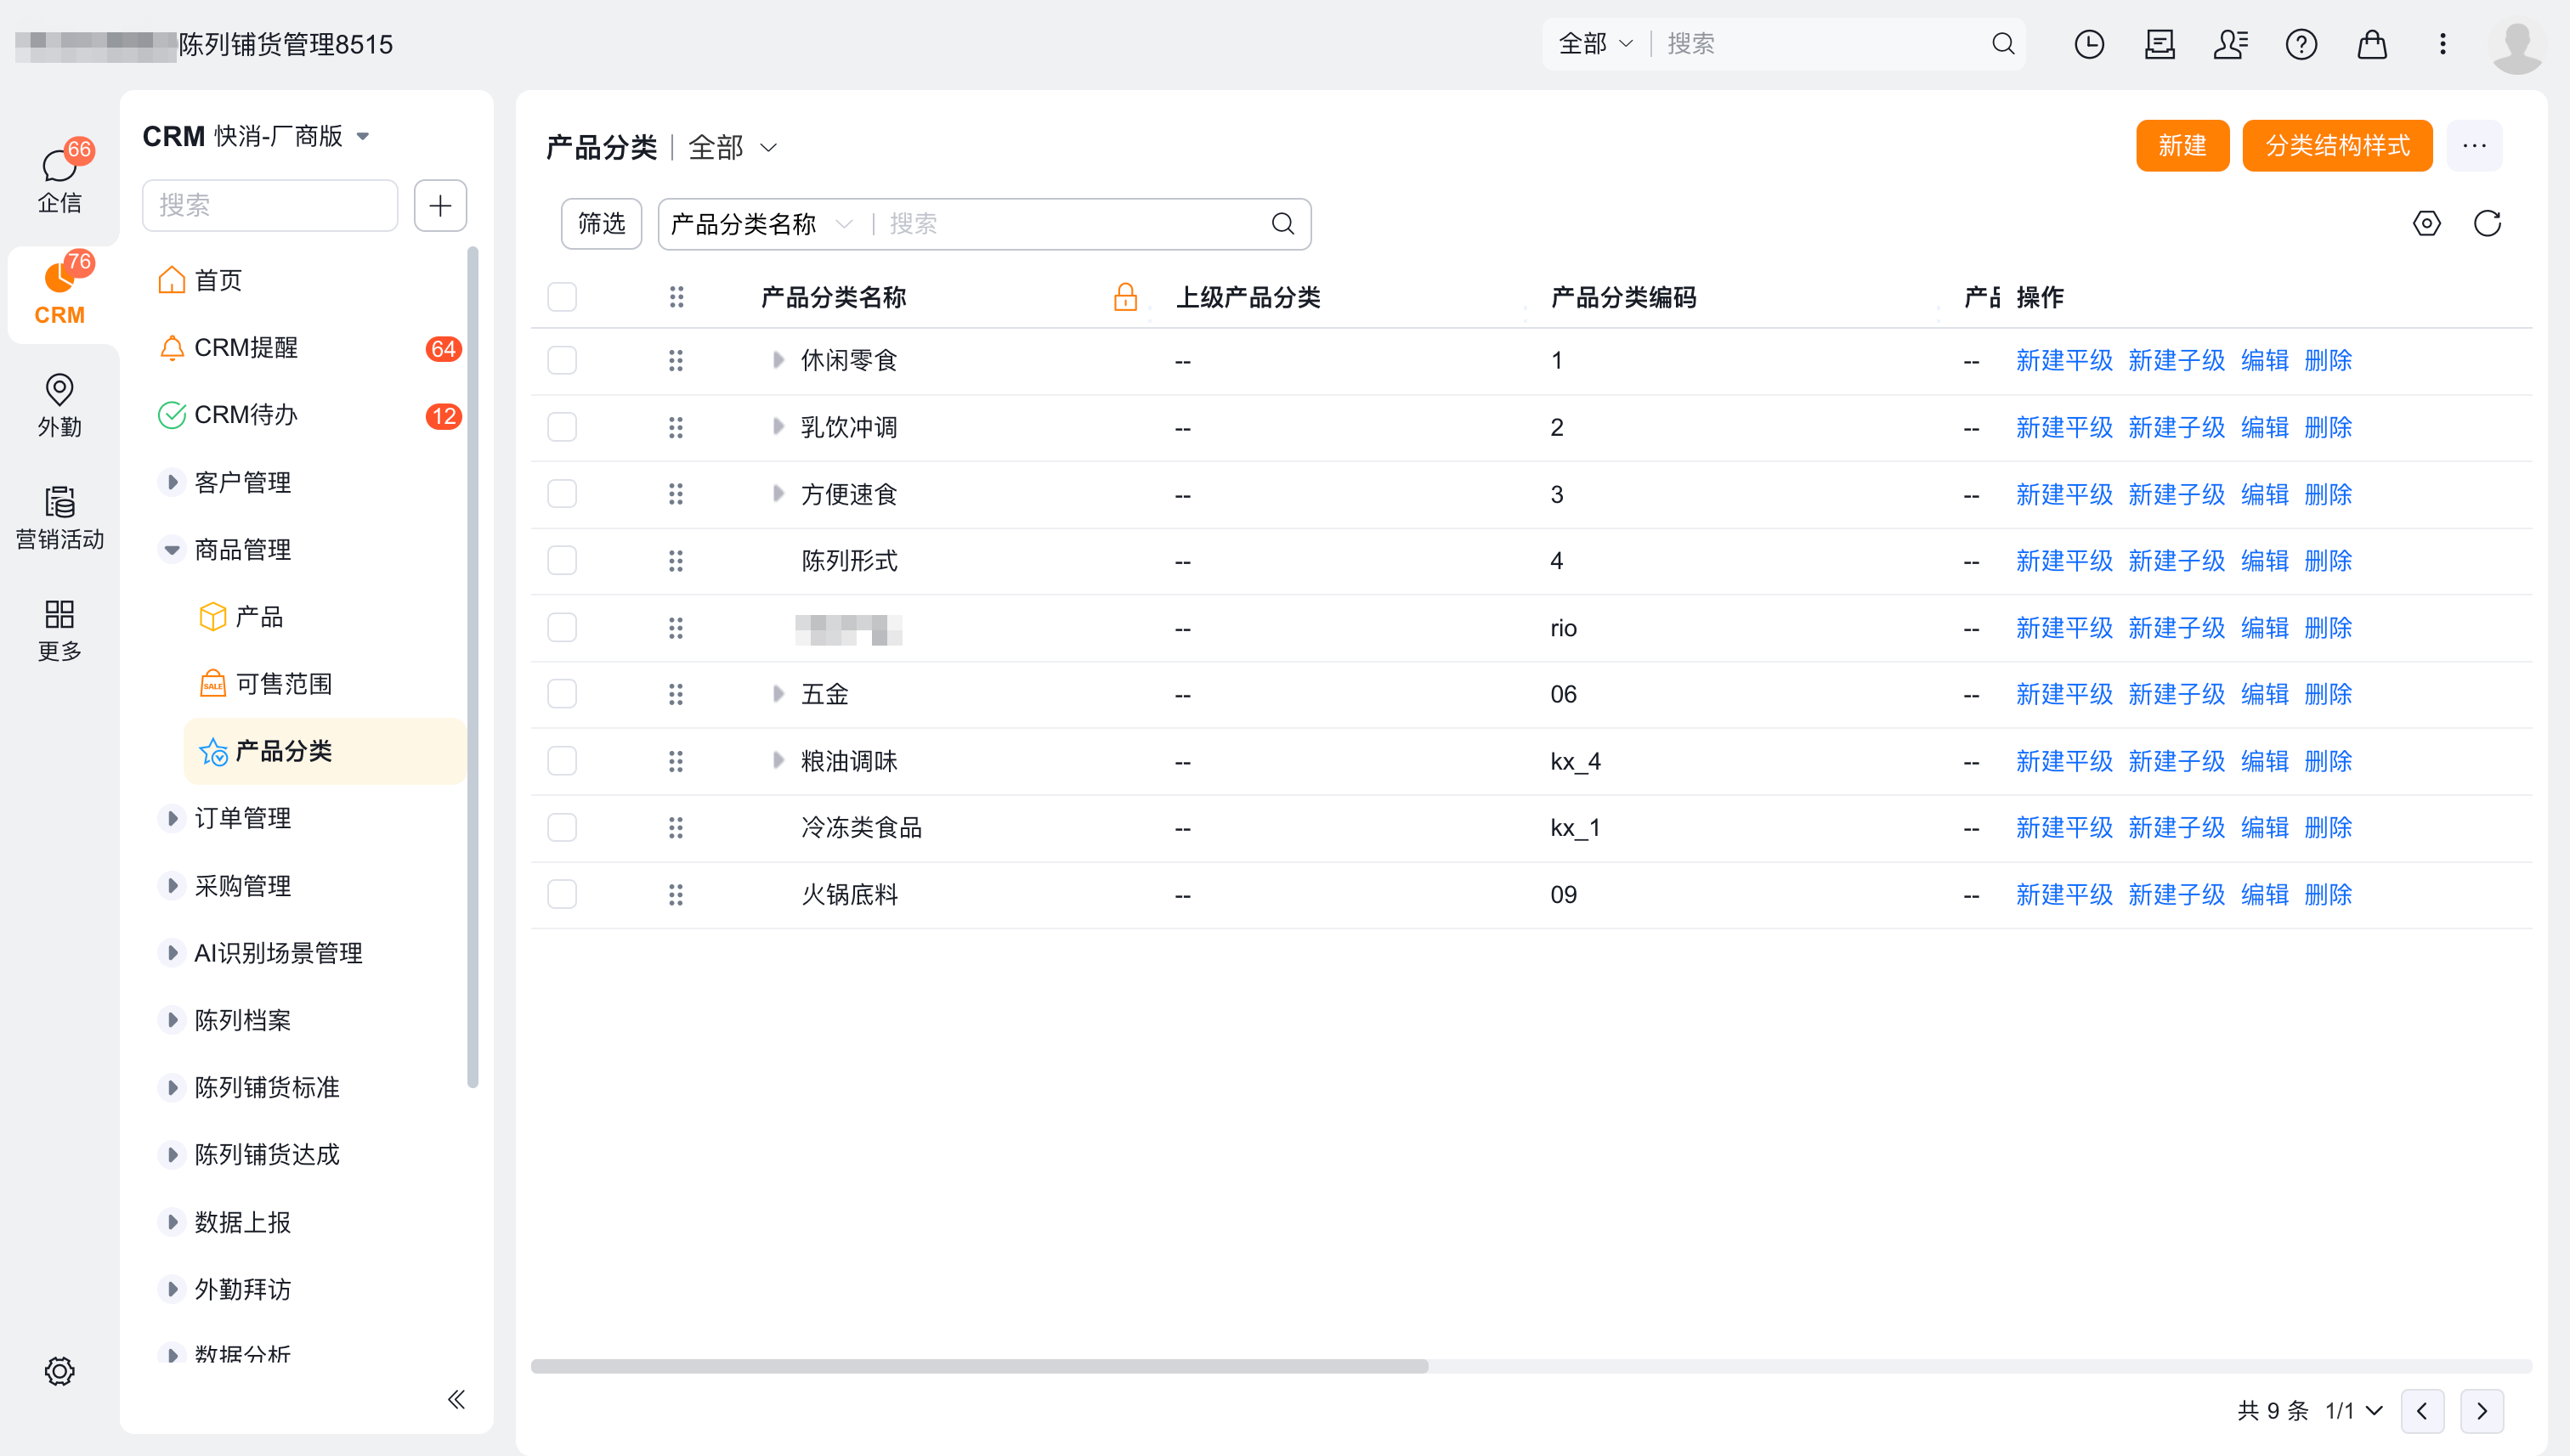Open the 产品分类名称 search field dropdown

[761, 224]
